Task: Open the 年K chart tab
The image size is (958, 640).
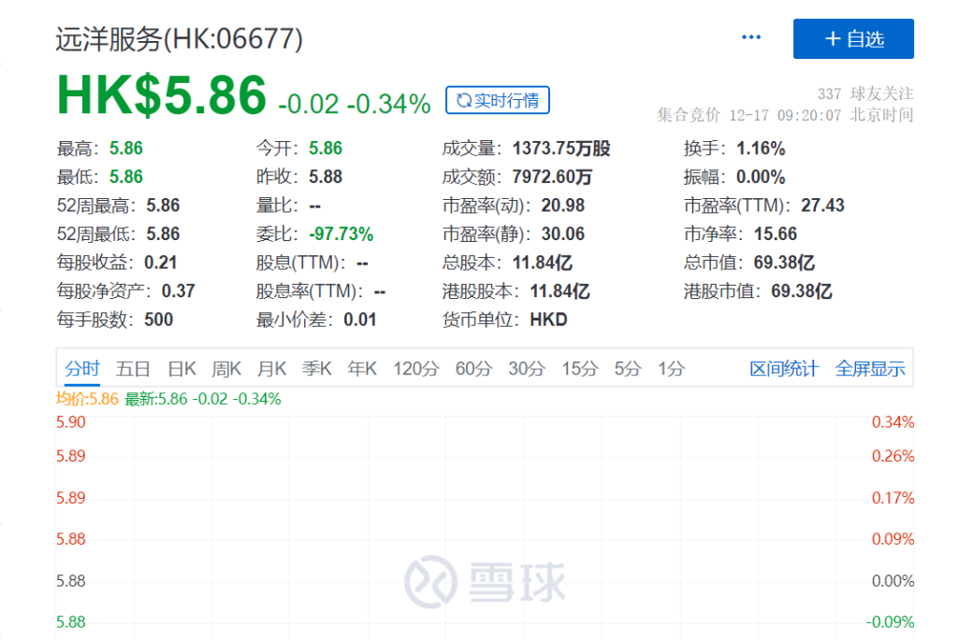Action: click(362, 368)
